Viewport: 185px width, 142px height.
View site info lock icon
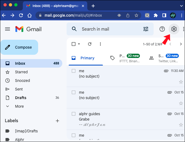40,15
